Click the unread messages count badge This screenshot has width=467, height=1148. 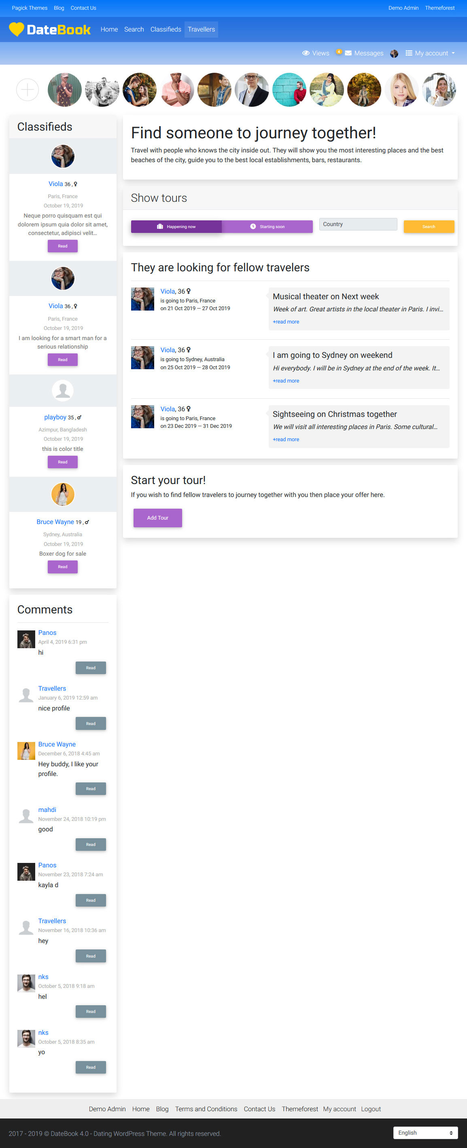[x=339, y=51]
